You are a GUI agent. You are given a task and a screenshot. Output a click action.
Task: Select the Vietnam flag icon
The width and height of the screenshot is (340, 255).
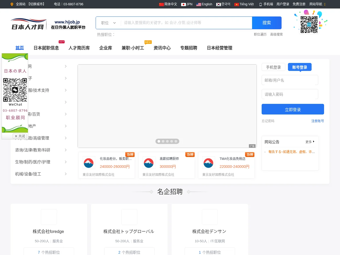[237, 4]
